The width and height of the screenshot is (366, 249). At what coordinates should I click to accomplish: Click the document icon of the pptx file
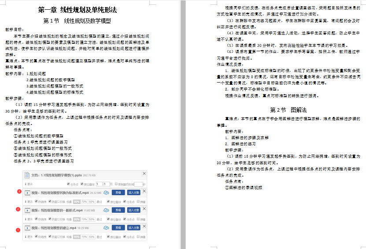[27, 175]
